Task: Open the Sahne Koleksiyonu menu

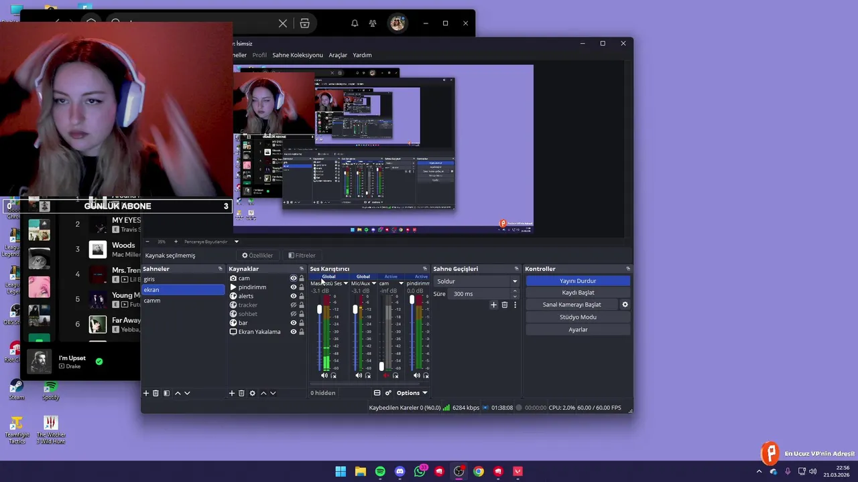Action: (x=298, y=55)
